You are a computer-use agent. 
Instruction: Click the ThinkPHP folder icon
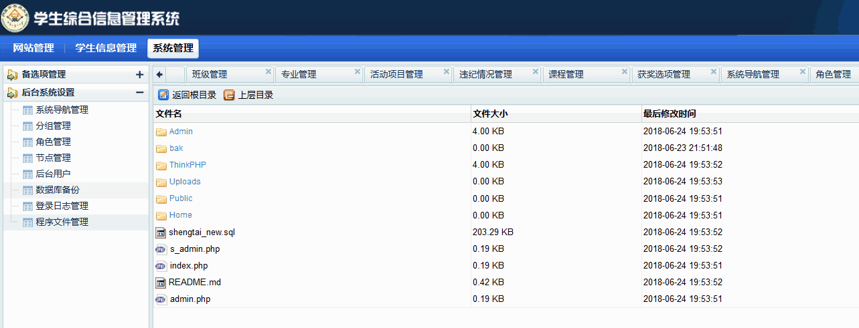[x=161, y=165]
